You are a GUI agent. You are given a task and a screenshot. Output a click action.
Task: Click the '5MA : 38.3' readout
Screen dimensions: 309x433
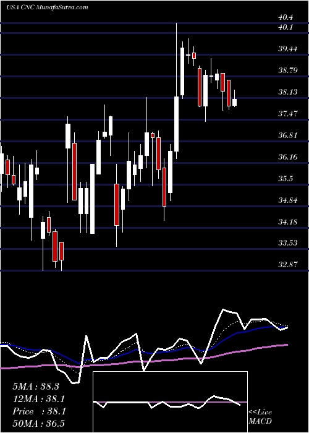pos(36,387)
